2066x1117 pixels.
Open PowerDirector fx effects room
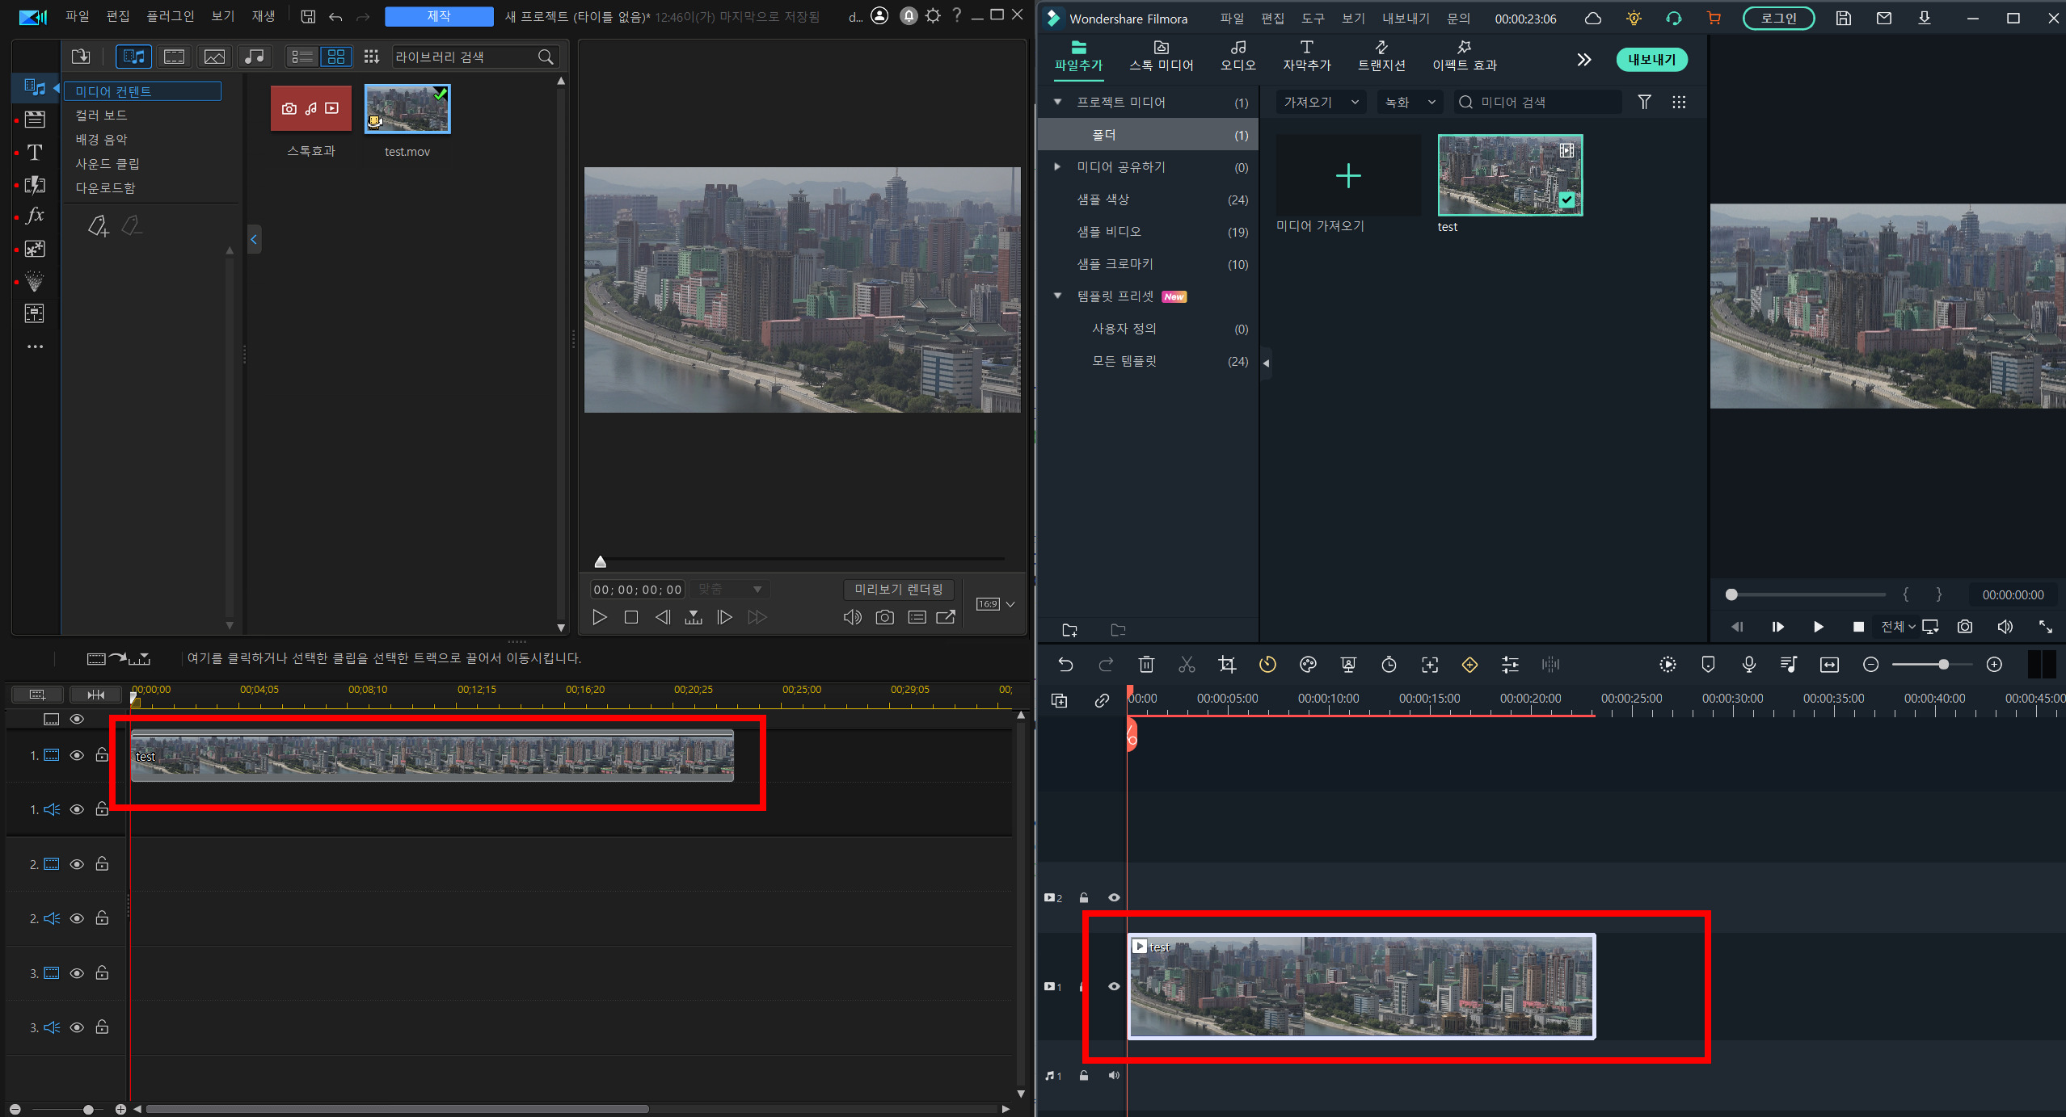(35, 216)
